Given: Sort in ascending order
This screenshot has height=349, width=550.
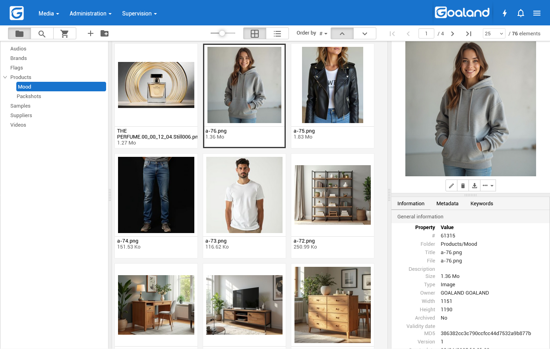Looking at the screenshot, I should point(342,34).
